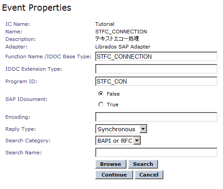This screenshot has height=189, width=223.
Task: Focus the Program ID field
Action: pyautogui.click(x=156, y=81)
